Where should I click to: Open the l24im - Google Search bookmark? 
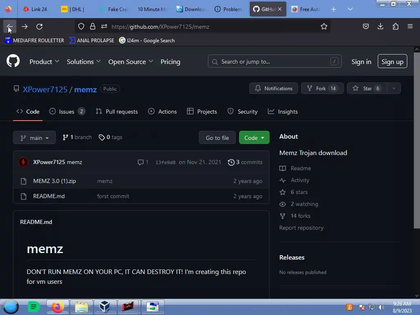pyautogui.click(x=147, y=41)
